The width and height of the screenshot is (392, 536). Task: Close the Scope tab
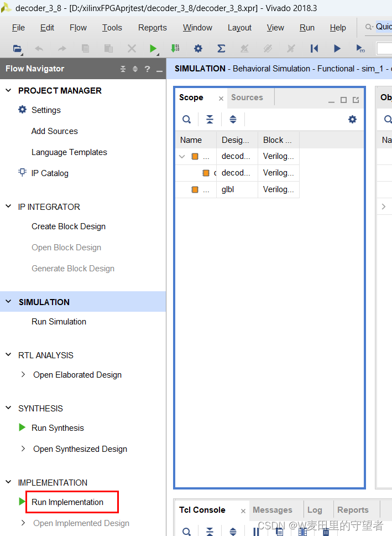click(221, 99)
